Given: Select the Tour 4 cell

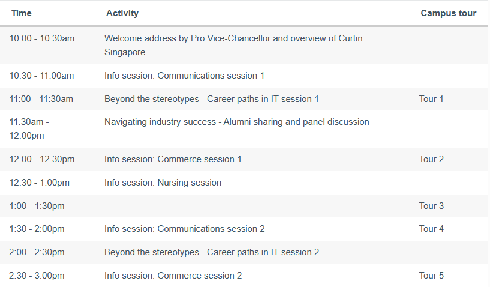Looking at the screenshot, I should tap(431, 229).
